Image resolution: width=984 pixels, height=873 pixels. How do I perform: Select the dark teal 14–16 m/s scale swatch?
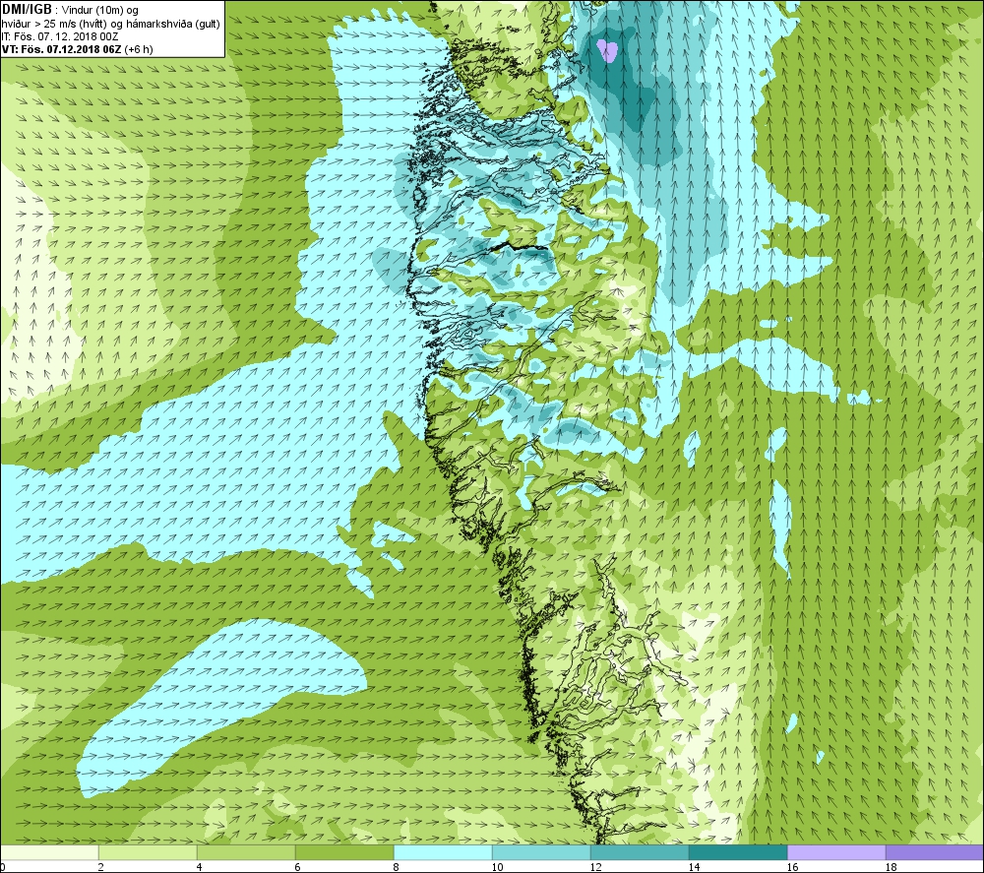pos(738,852)
